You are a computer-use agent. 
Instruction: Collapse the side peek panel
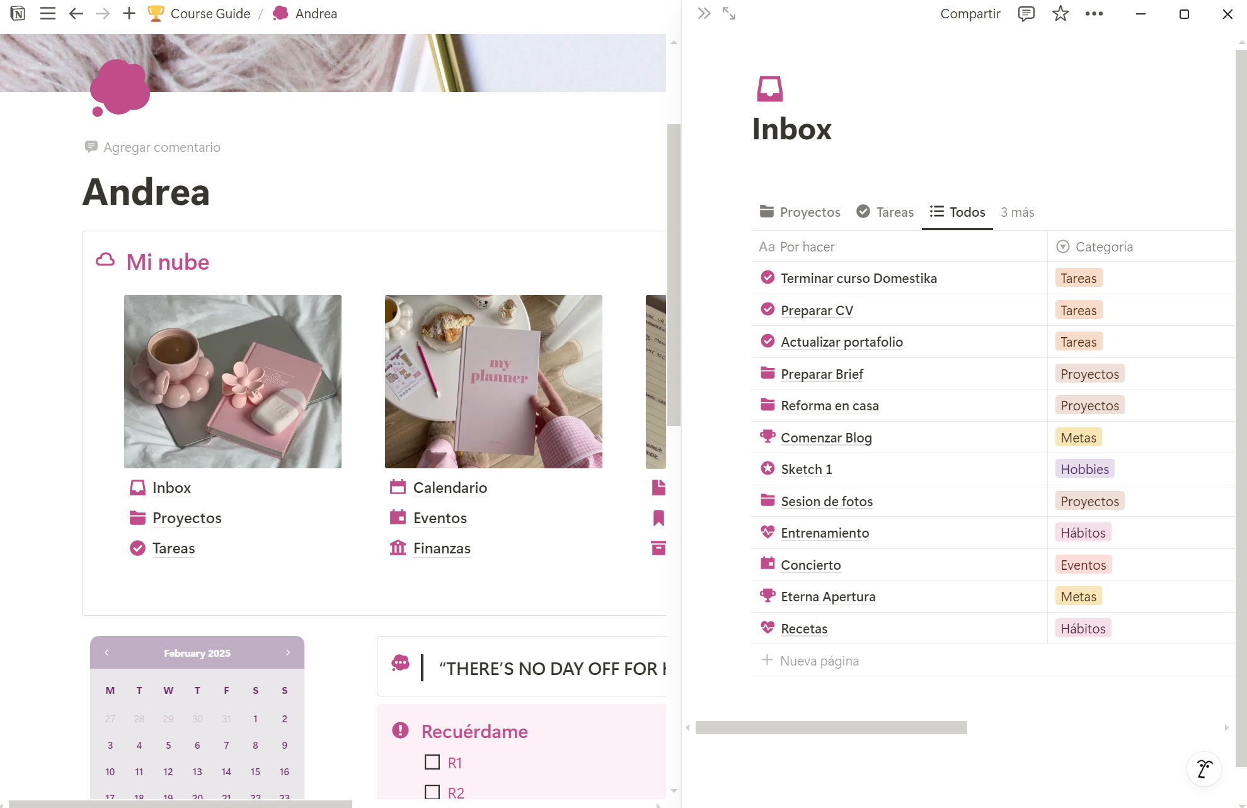[x=704, y=13]
